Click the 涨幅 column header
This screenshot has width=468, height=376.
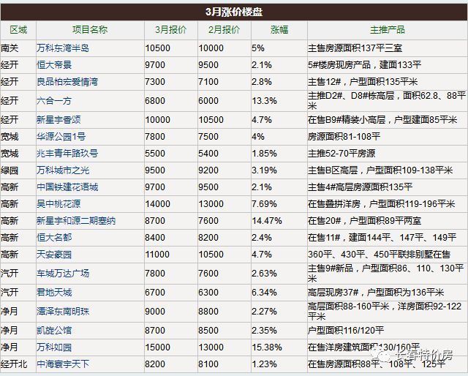coord(279,29)
